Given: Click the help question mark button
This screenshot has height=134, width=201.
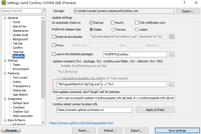Looking at the screenshot, I should (184, 3).
